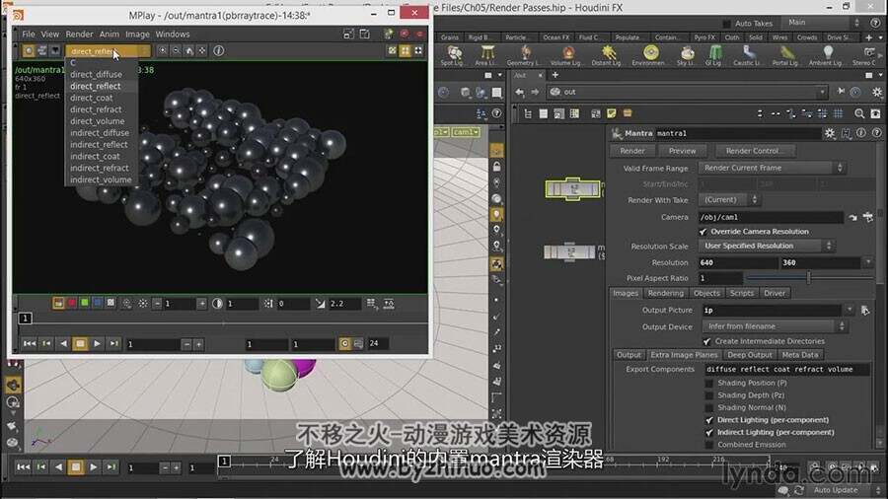Viewport: 888px width, 499px height.
Task: Enable Shading Position (P) checkbox
Action: pyautogui.click(x=709, y=383)
